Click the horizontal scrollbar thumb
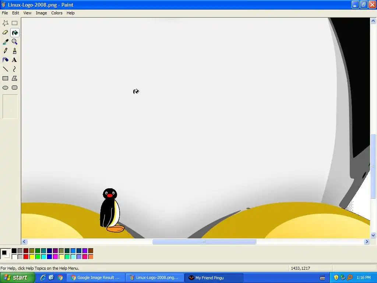Image resolution: width=377 pixels, height=283 pixels. coord(204,242)
